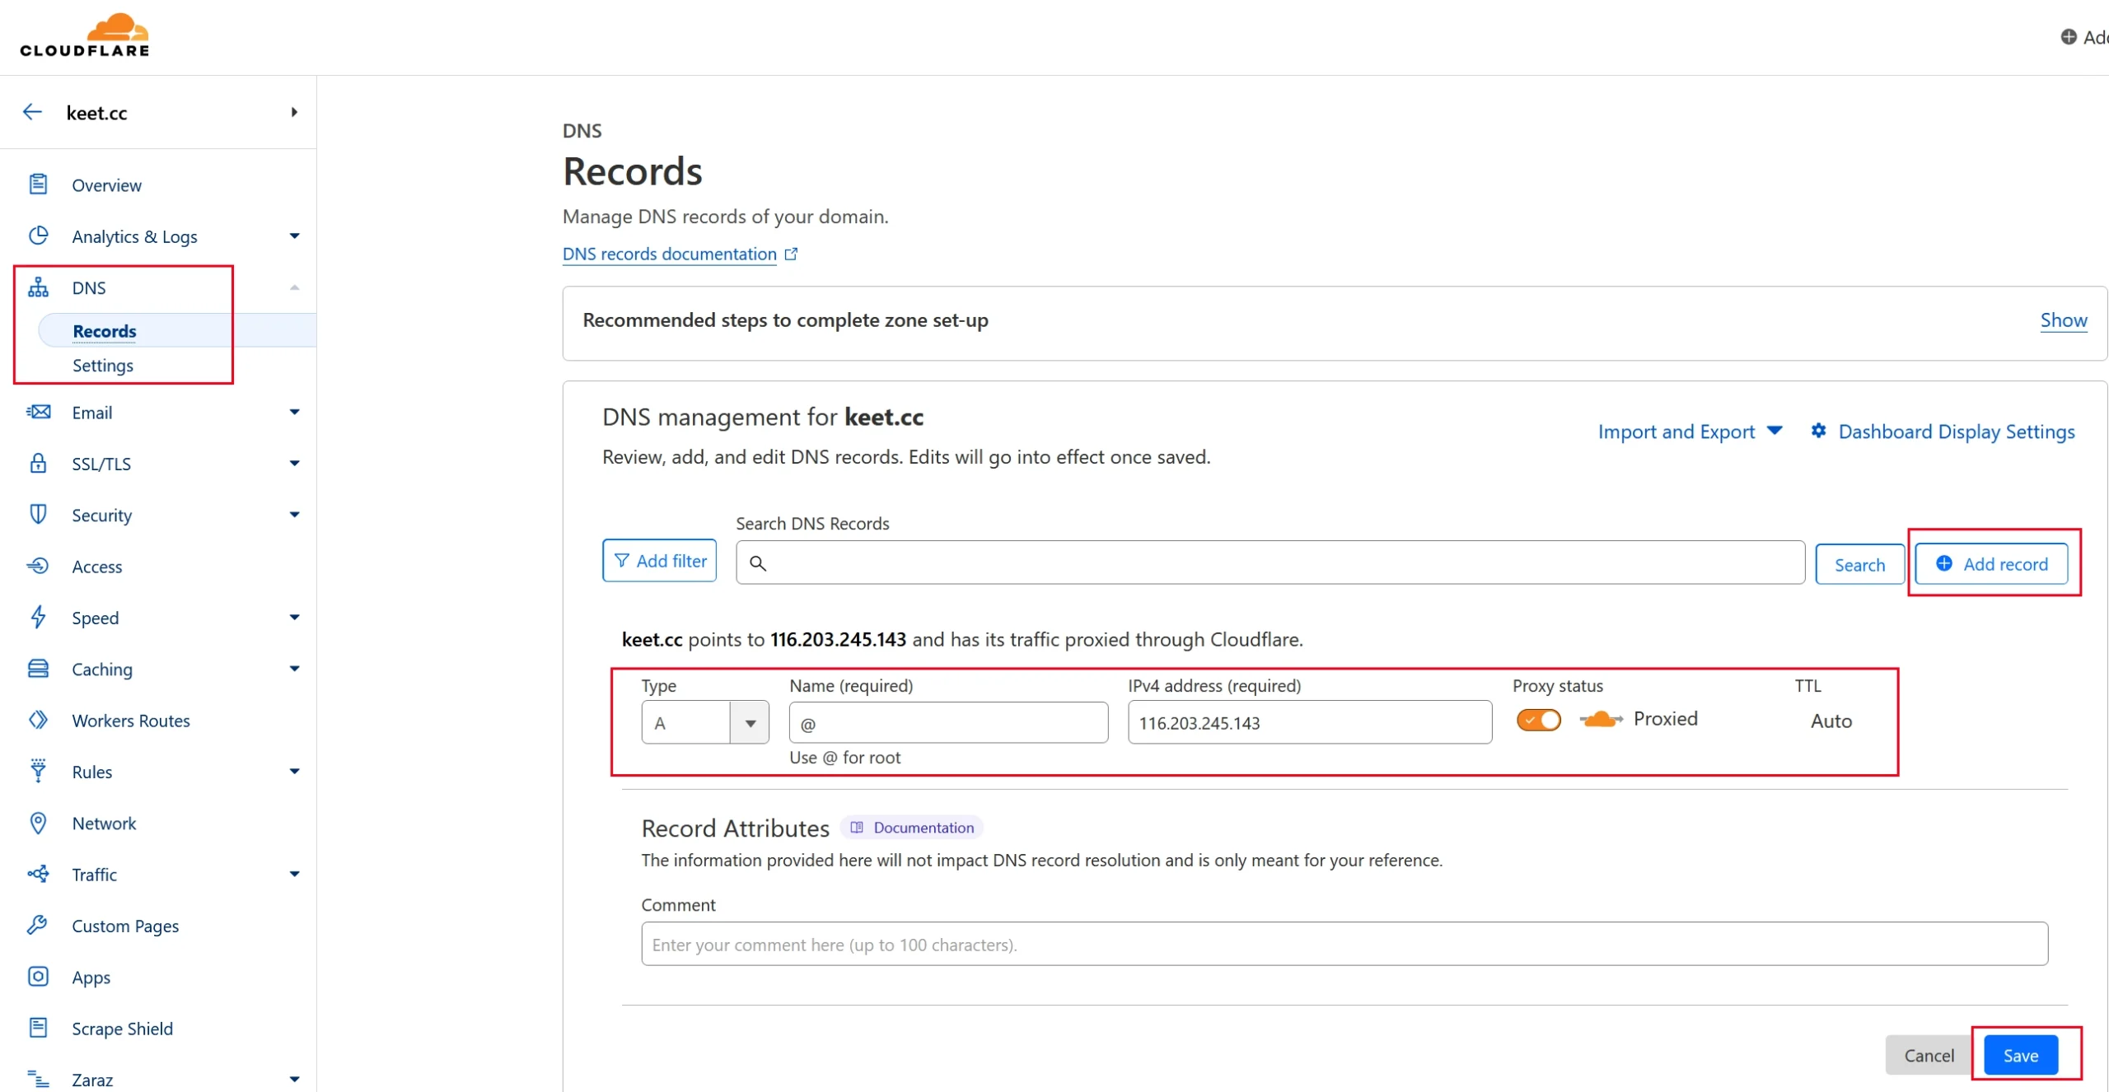The width and height of the screenshot is (2109, 1092).
Task: Expand the Caching submenu arrow
Action: (294, 669)
